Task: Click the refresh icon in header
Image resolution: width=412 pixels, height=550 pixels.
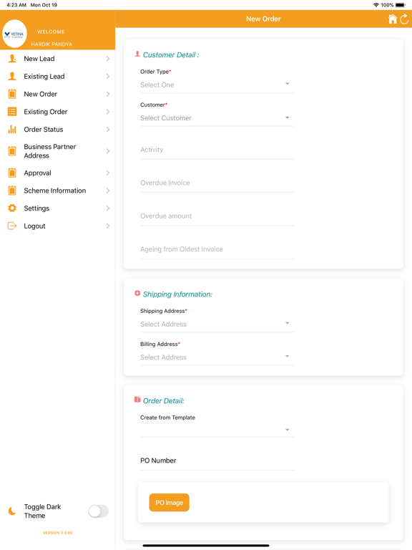Action: (404, 19)
